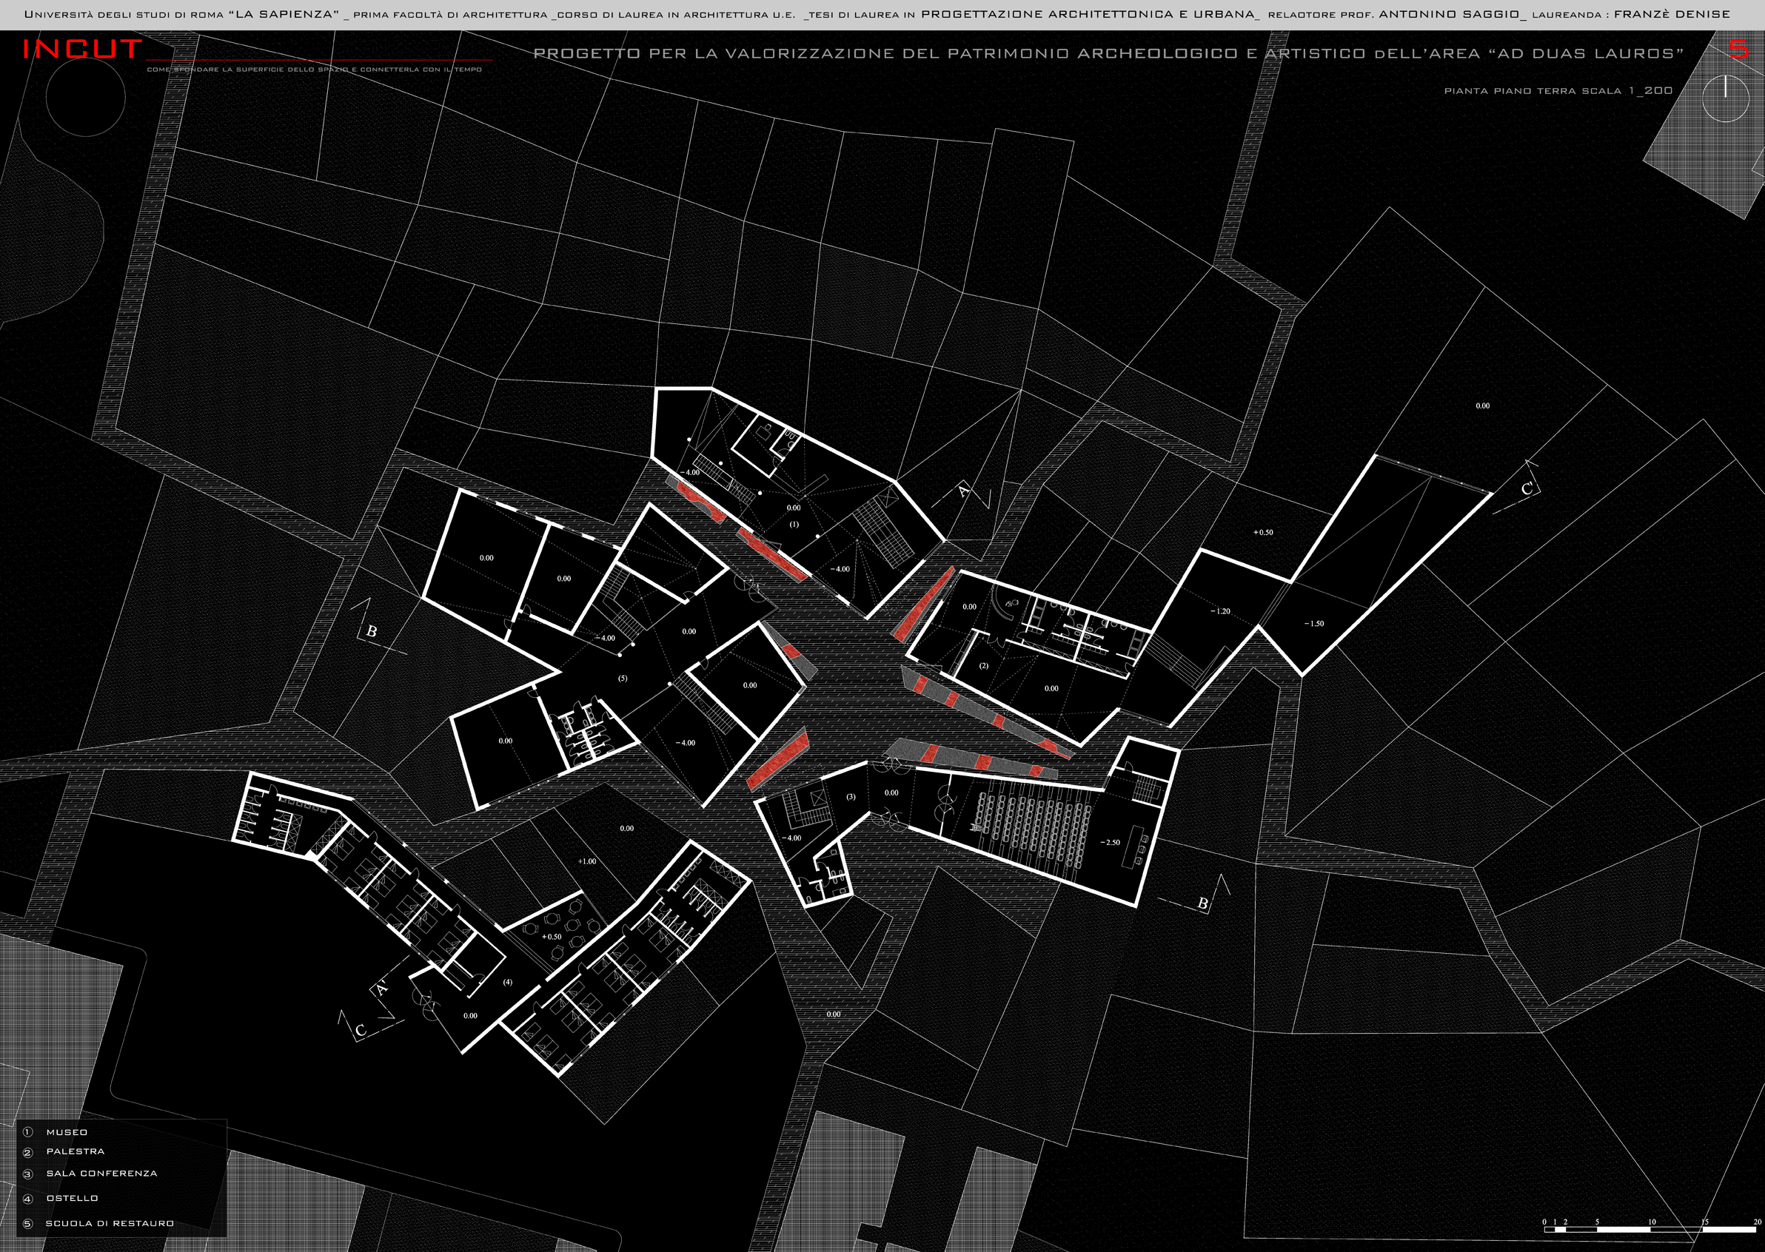Click the scale bar at bottom right

click(x=1650, y=1229)
